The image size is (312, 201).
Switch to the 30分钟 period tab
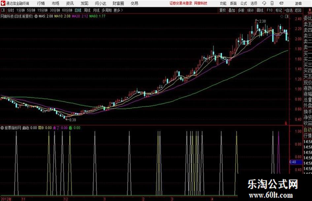tap(55, 10)
